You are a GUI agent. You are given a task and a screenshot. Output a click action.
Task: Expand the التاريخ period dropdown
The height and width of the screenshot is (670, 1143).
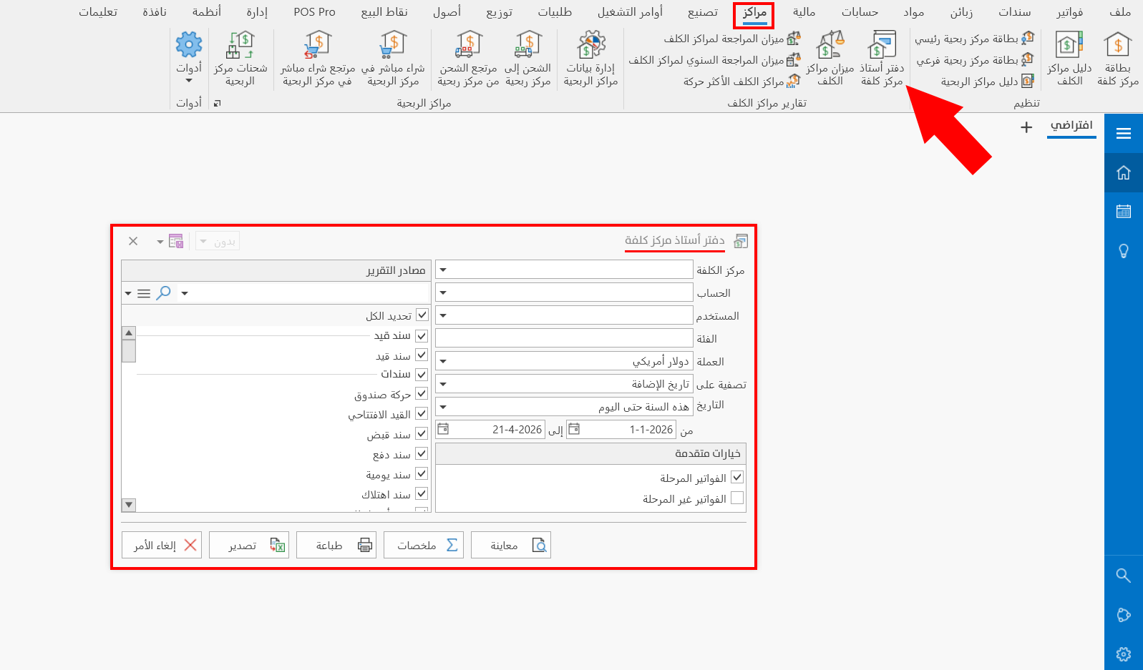443,407
